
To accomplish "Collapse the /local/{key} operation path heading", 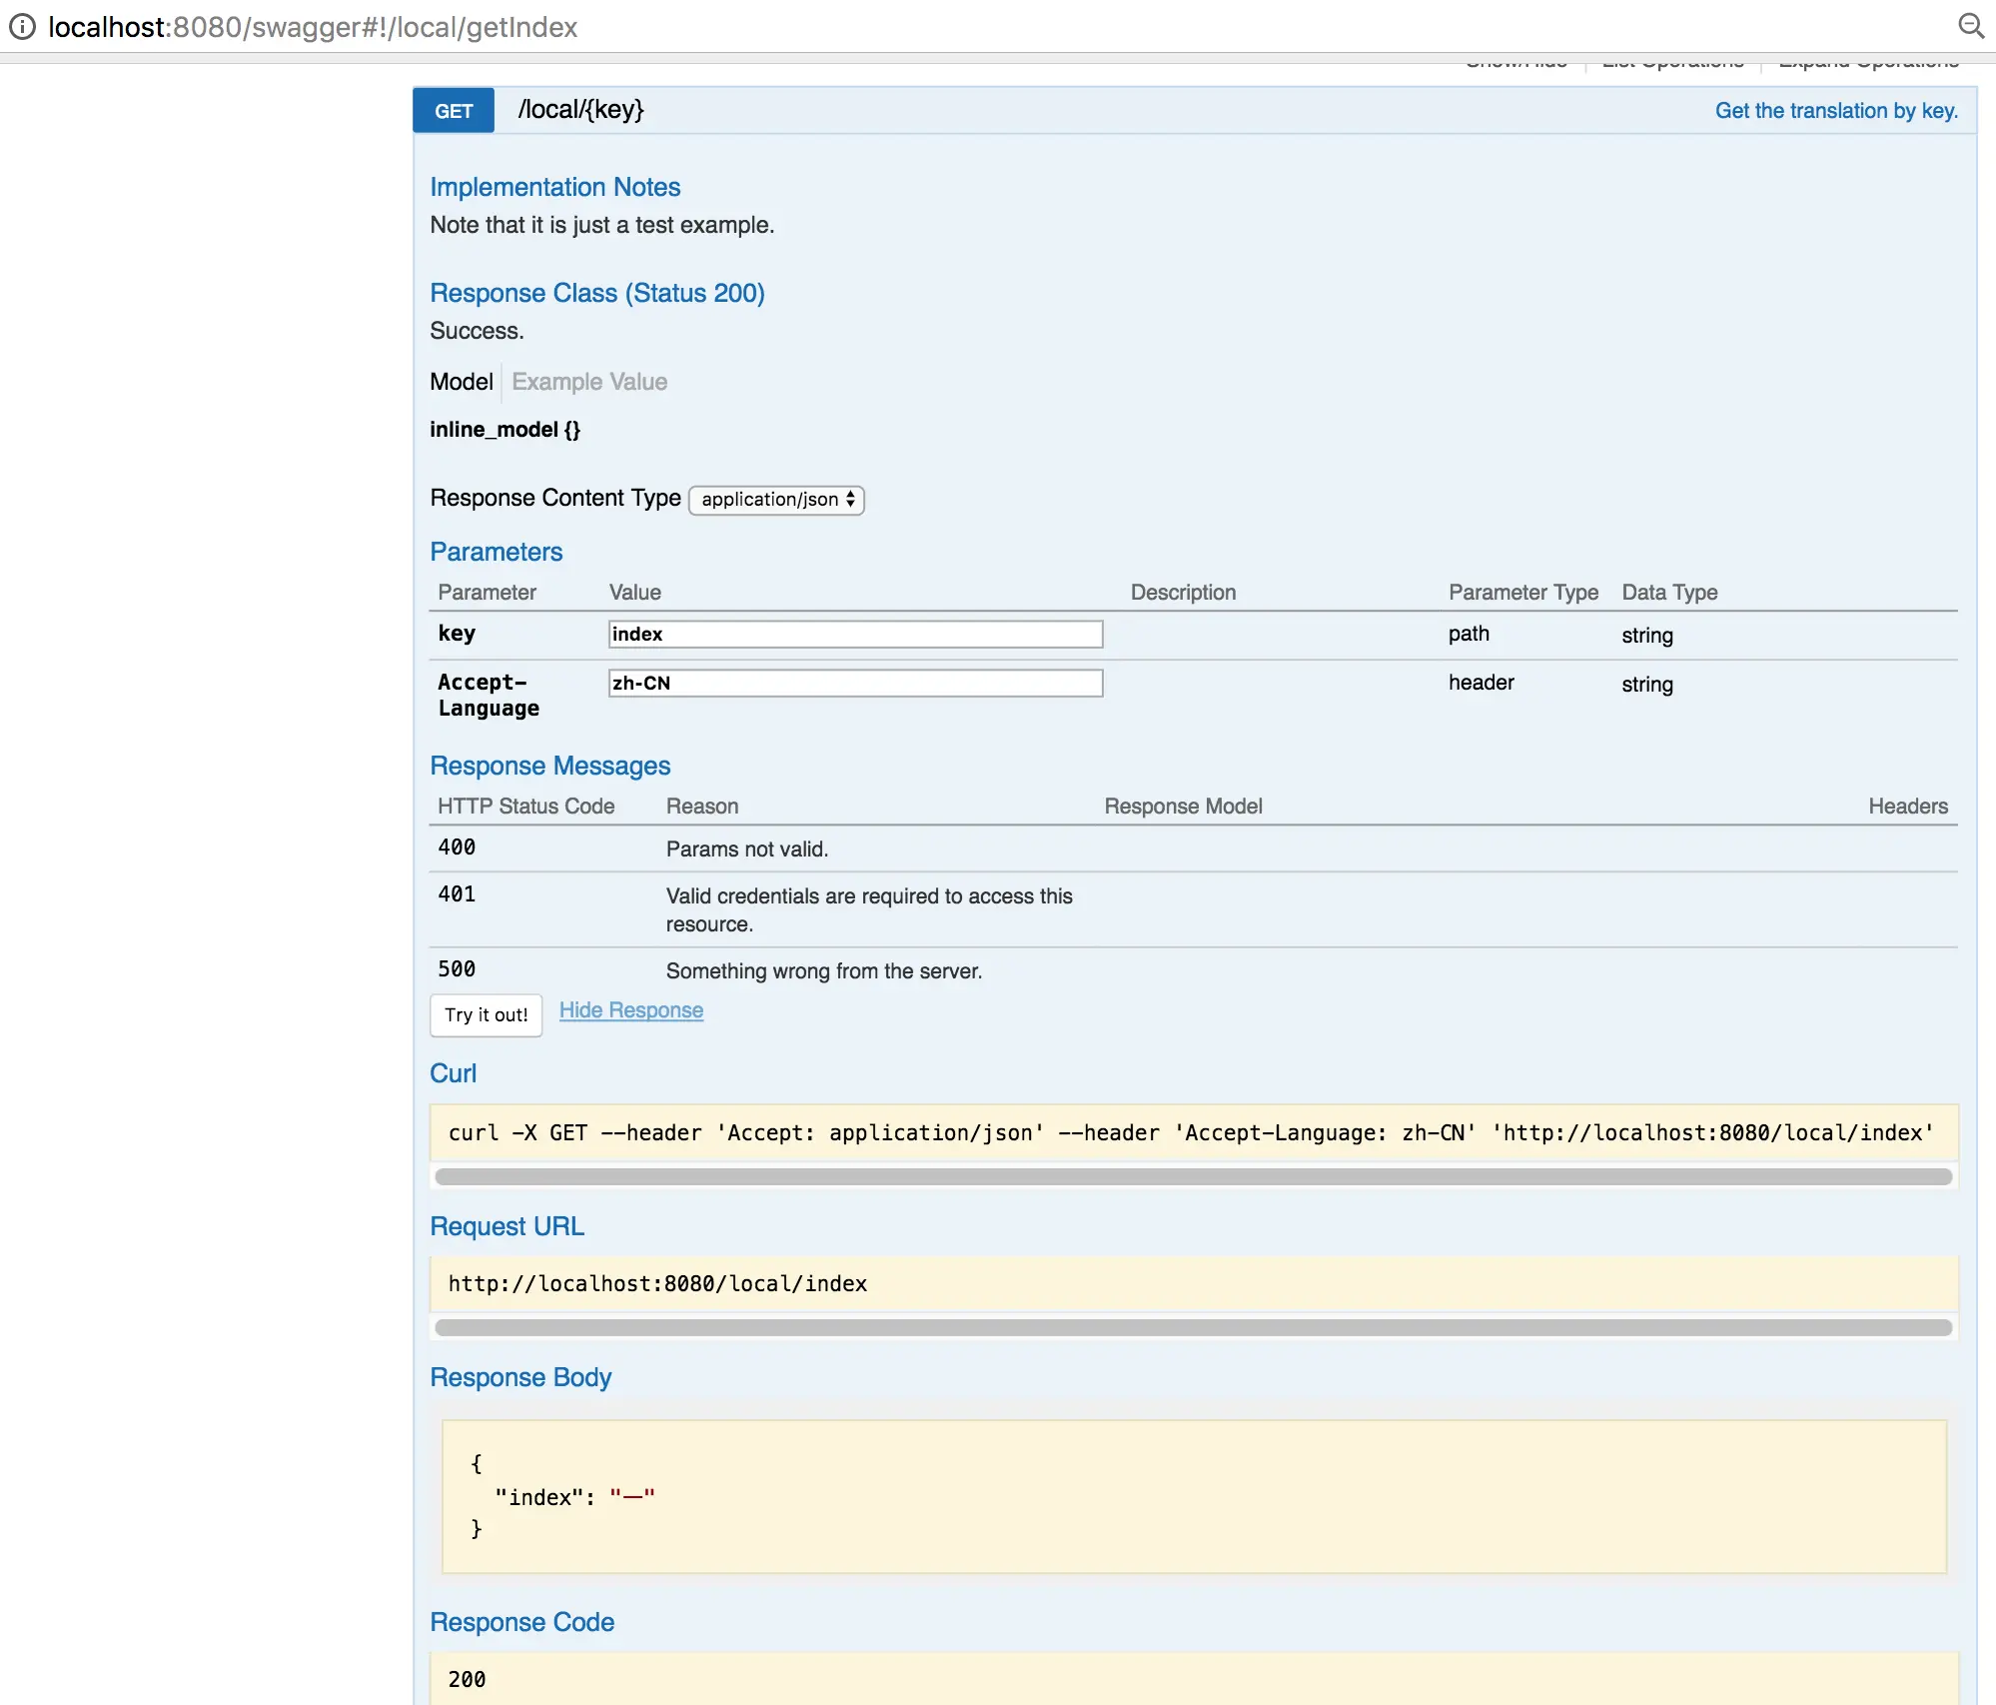I will pyautogui.click(x=580, y=110).
